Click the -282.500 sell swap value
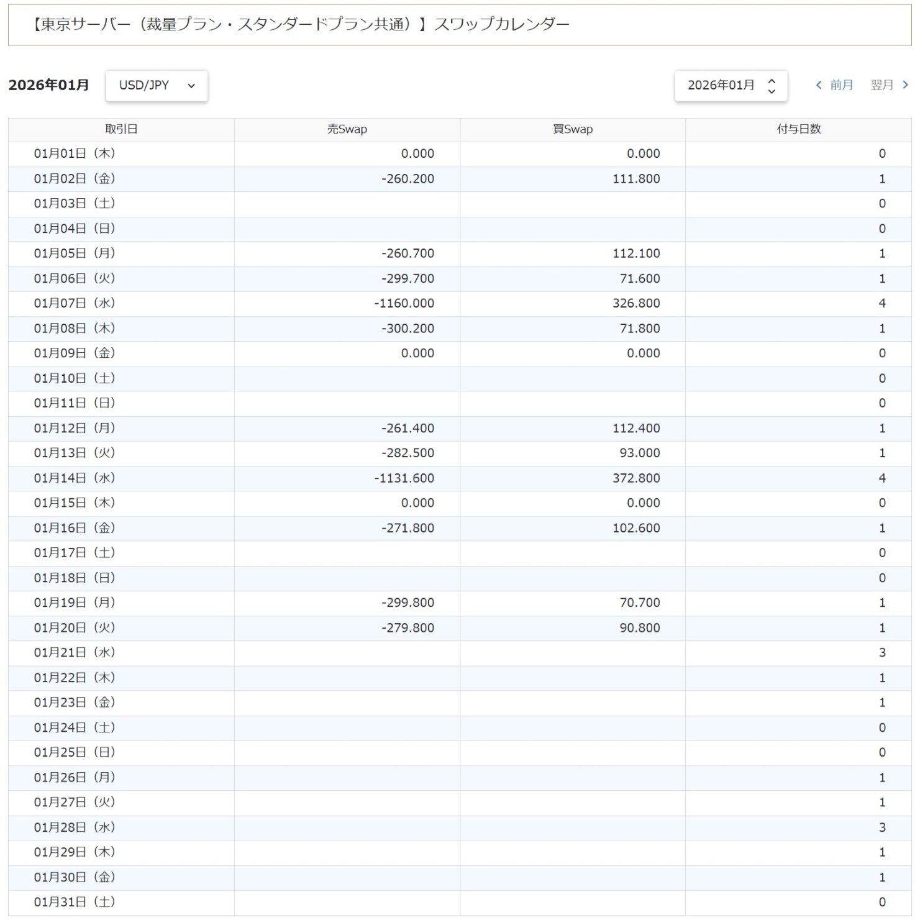 pos(408,453)
